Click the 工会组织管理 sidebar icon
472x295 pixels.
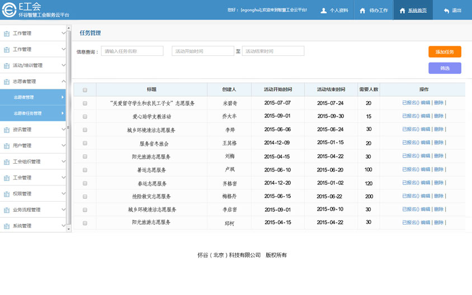(7, 162)
